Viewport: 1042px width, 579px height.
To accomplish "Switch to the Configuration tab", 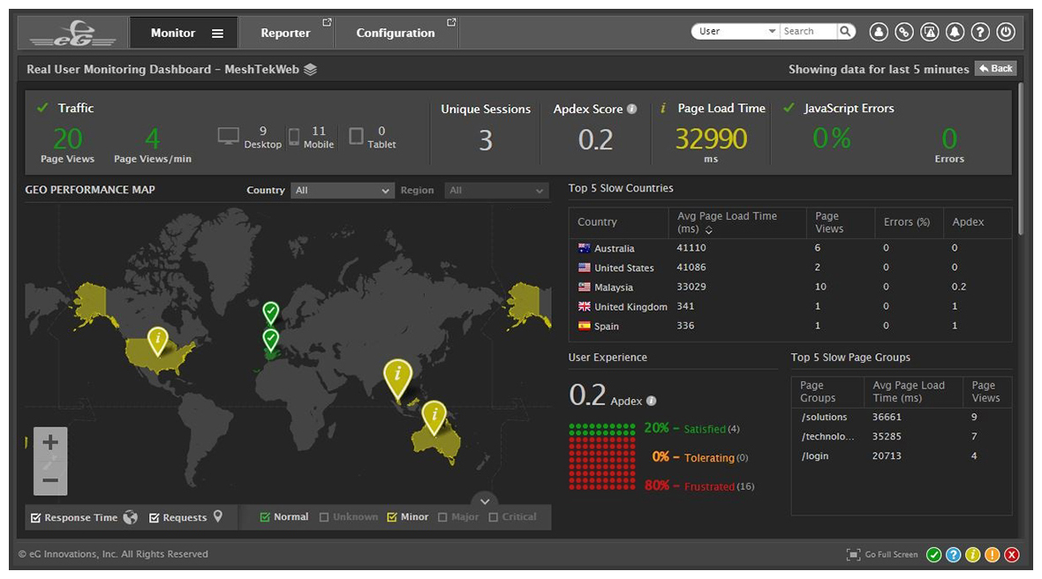I will coord(396,33).
